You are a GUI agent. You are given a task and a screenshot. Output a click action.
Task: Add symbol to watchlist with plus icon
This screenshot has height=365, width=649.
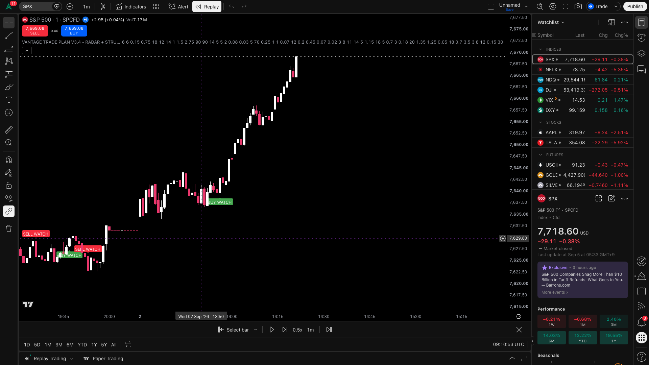tap(599, 22)
